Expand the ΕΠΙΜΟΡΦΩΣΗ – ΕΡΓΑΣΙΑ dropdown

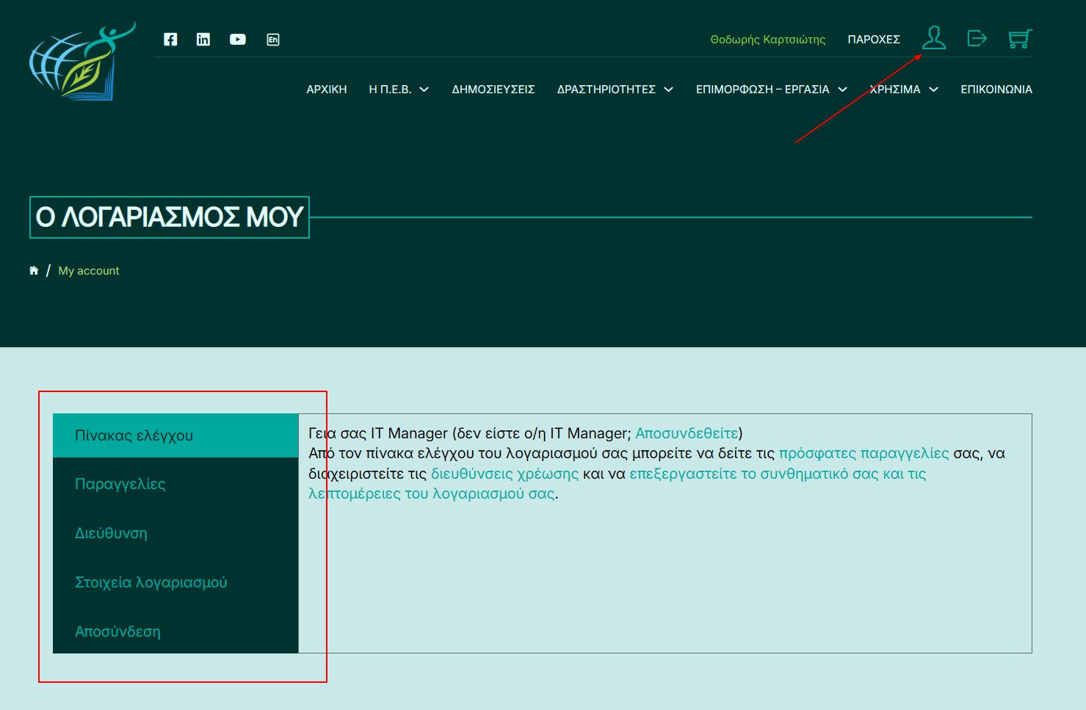[x=771, y=90]
